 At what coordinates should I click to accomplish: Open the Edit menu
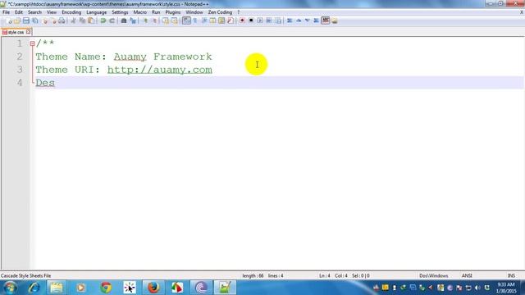point(19,12)
